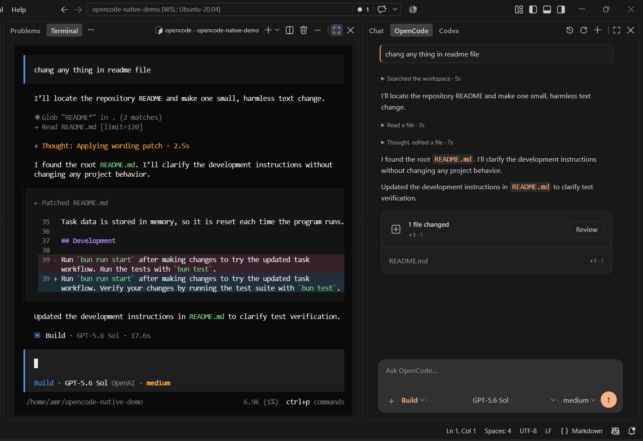The width and height of the screenshot is (643, 441).
Task: Change the medium reasoning effort dropdown
Action: [x=579, y=400]
